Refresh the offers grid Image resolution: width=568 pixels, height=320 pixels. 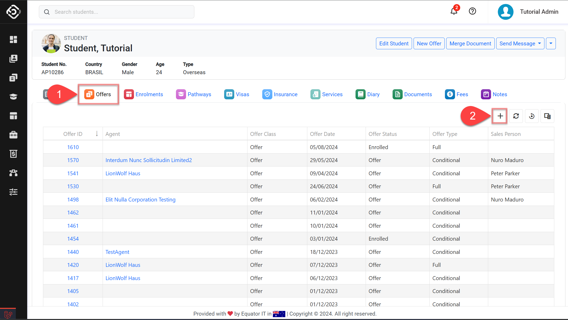[x=516, y=116]
